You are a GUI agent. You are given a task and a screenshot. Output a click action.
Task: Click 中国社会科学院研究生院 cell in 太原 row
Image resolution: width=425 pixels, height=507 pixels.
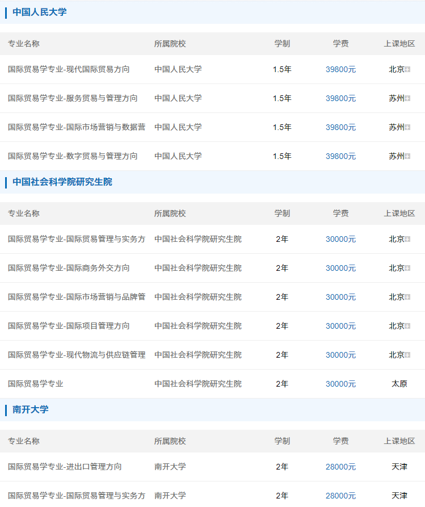pos(198,384)
